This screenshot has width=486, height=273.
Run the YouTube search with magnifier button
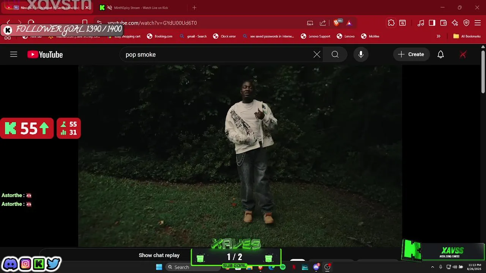[x=335, y=55]
